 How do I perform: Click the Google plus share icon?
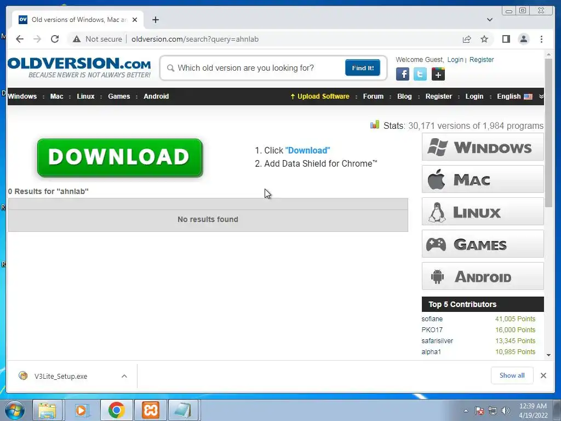click(x=438, y=74)
